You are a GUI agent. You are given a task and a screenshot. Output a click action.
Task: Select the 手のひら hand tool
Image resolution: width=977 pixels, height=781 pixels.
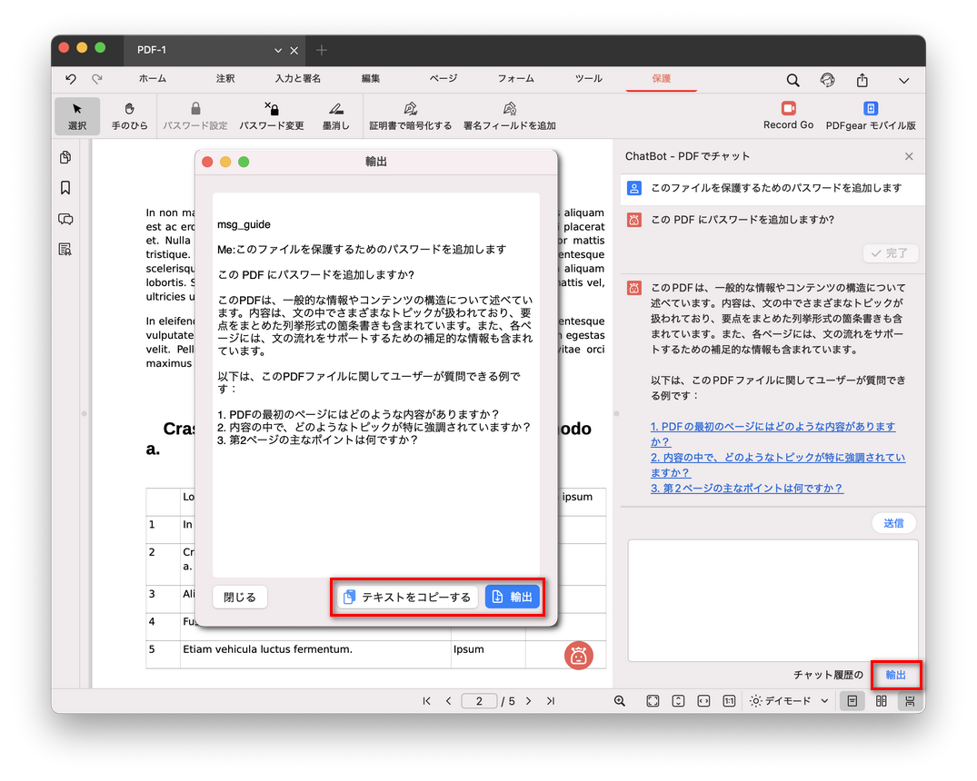(129, 115)
